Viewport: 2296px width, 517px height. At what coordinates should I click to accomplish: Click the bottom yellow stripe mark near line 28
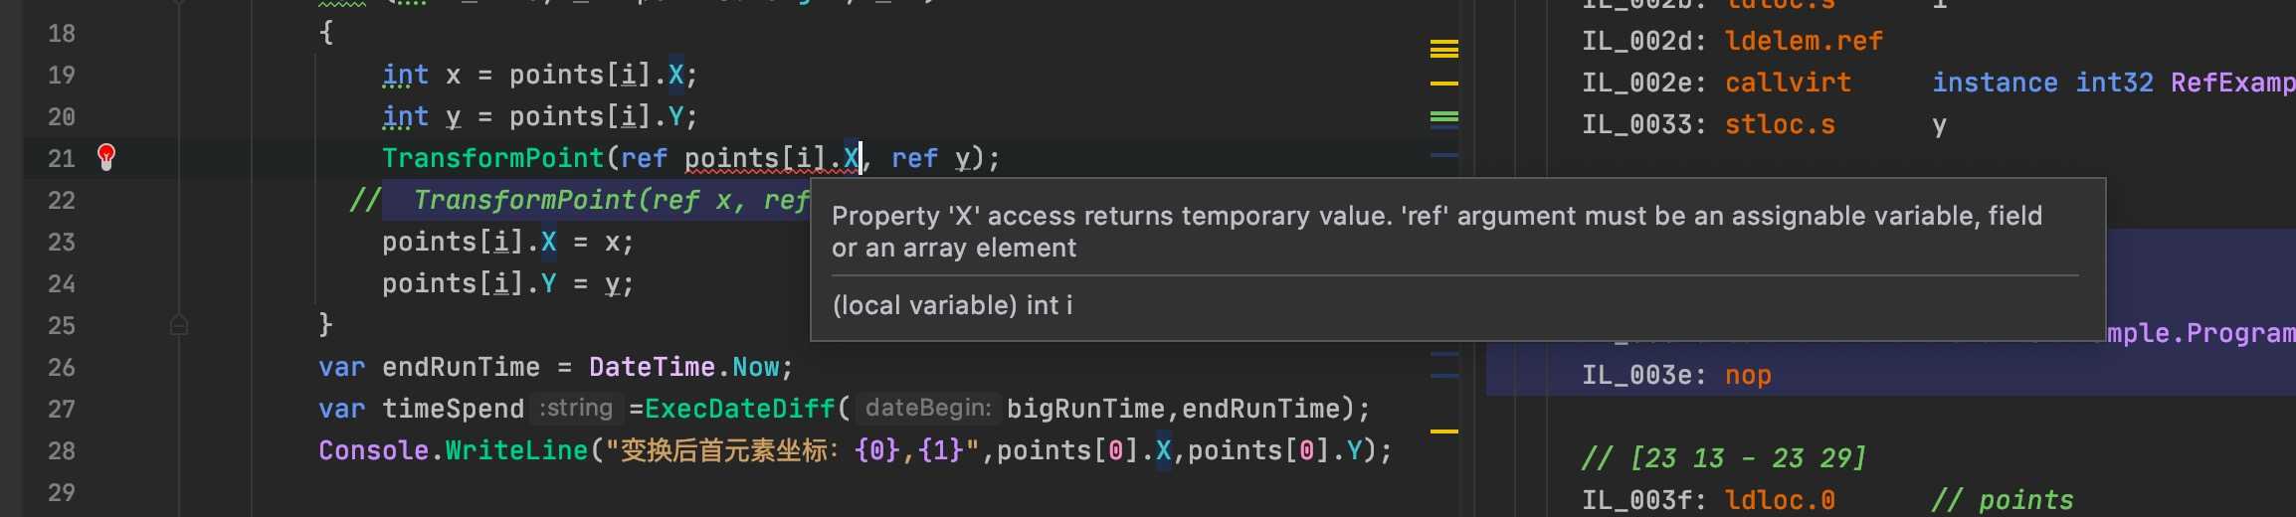click(x=1444, y=431)
